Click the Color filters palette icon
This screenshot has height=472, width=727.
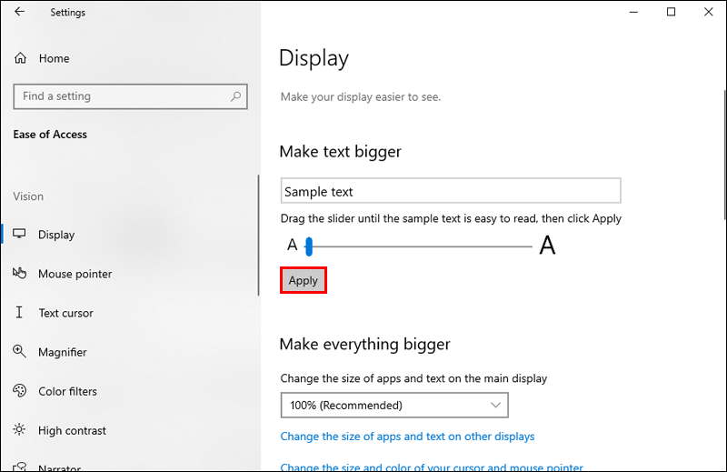click(19, 391)
